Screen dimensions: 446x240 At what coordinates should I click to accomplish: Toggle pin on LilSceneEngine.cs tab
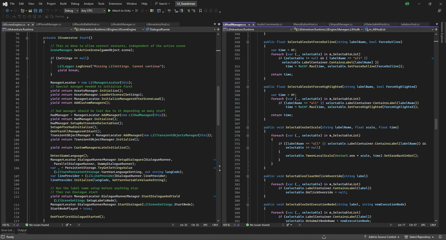pyautogui.click(x=29, y=25)
